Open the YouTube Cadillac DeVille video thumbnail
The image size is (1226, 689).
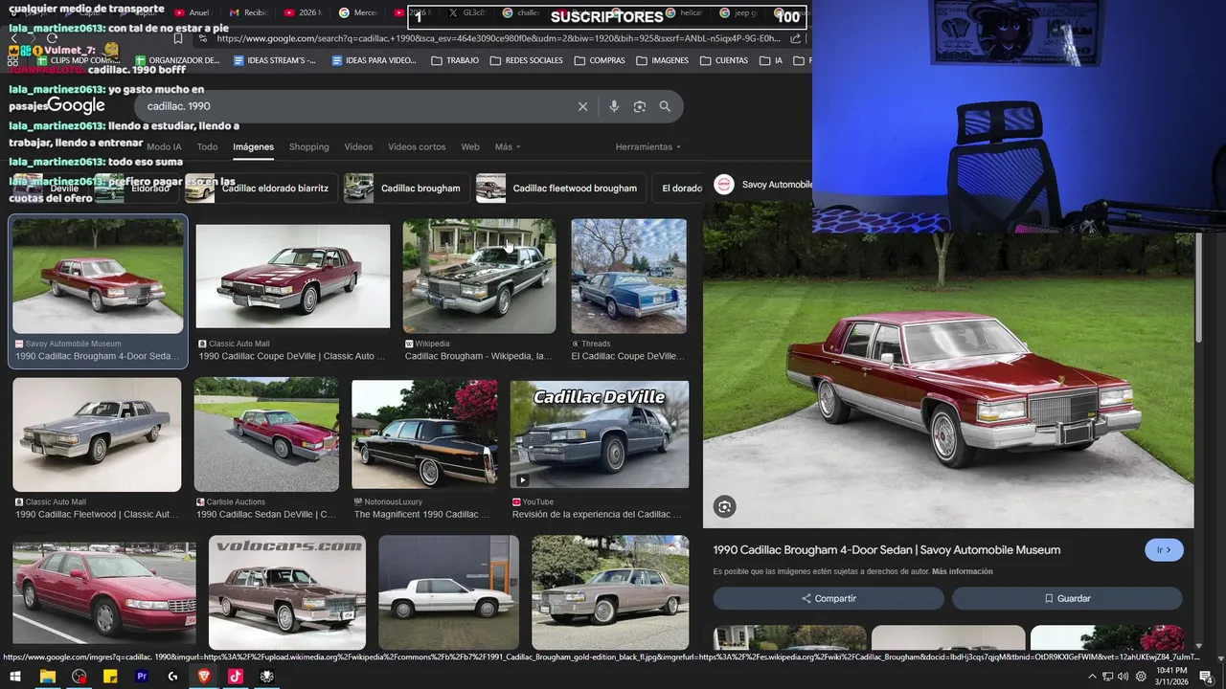click(x=600, y=434)
